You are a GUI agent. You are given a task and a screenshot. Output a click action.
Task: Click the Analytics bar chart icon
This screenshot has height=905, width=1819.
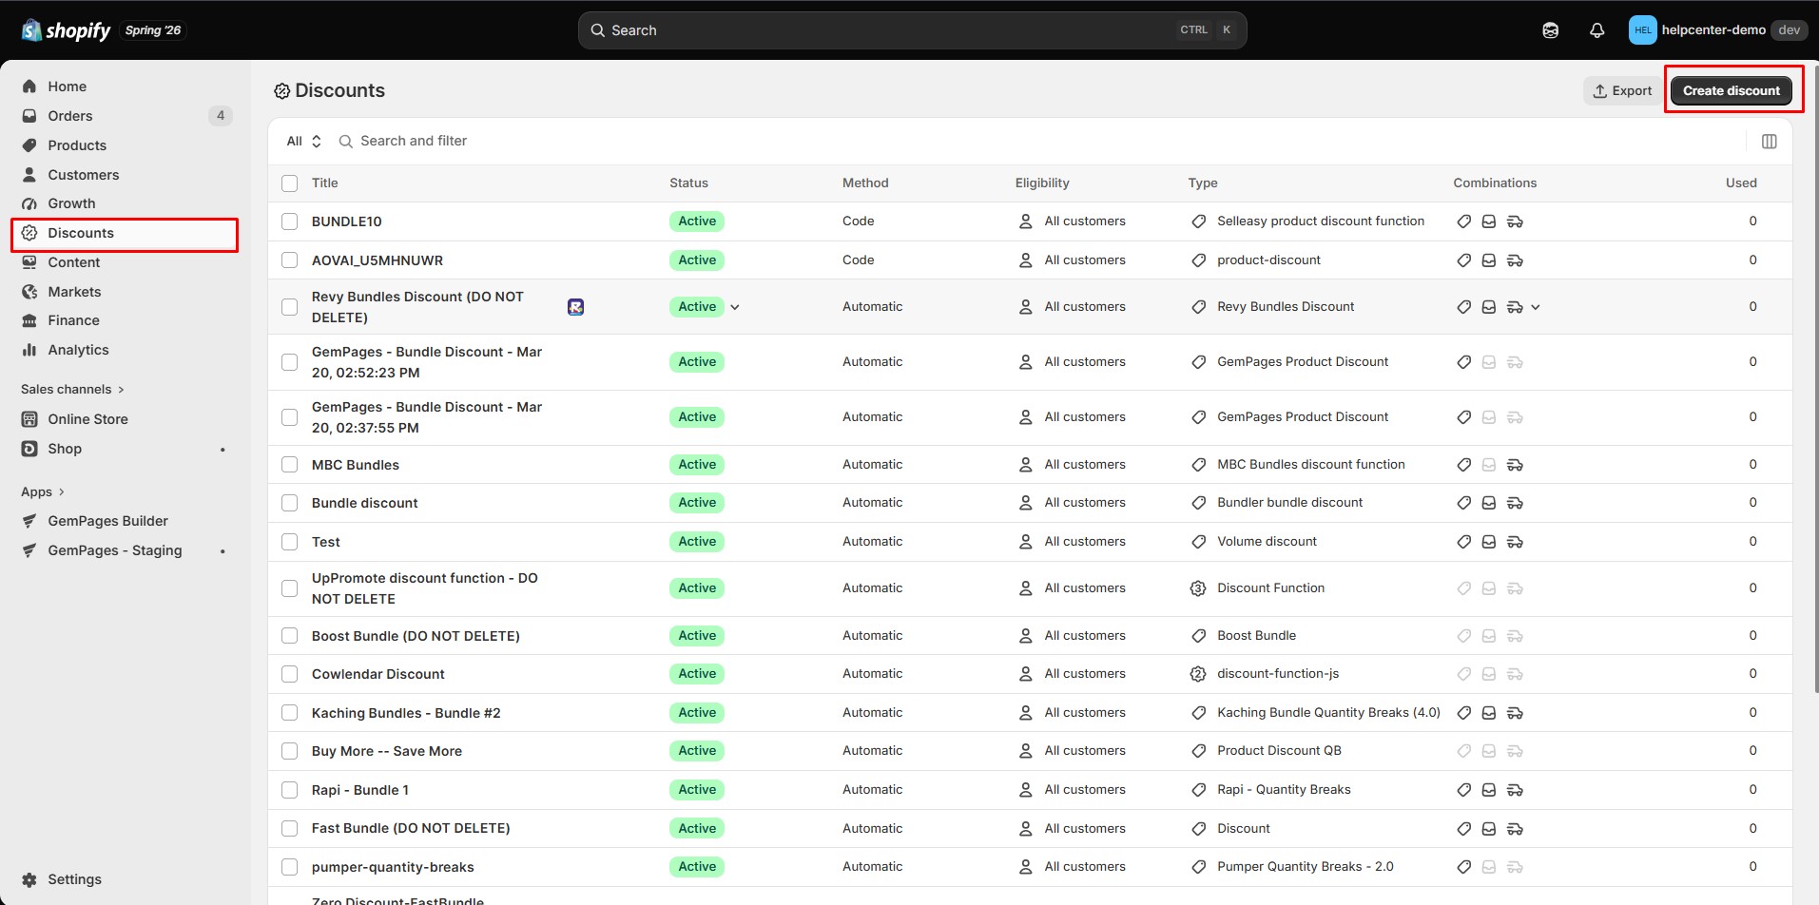[29, 350]
